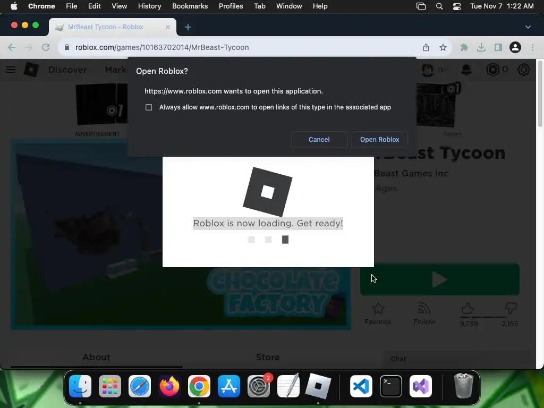Open the Robux balance icon
This screenshot has height=408, width=544.
[x=492, y=70]
